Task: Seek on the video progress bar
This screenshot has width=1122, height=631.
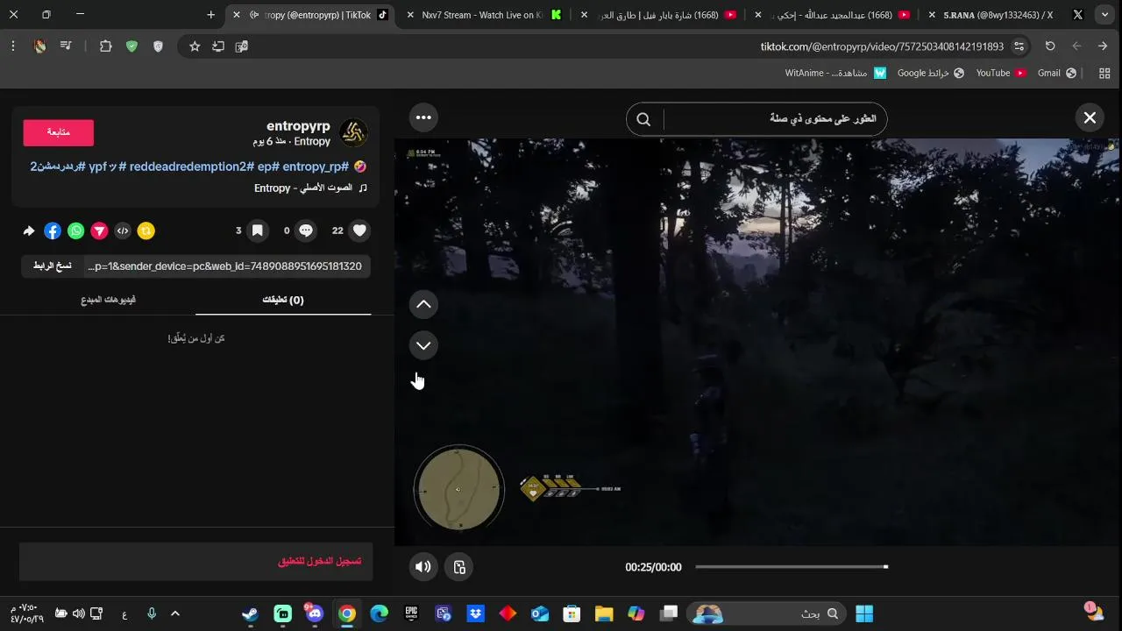Action: (792, 567)
